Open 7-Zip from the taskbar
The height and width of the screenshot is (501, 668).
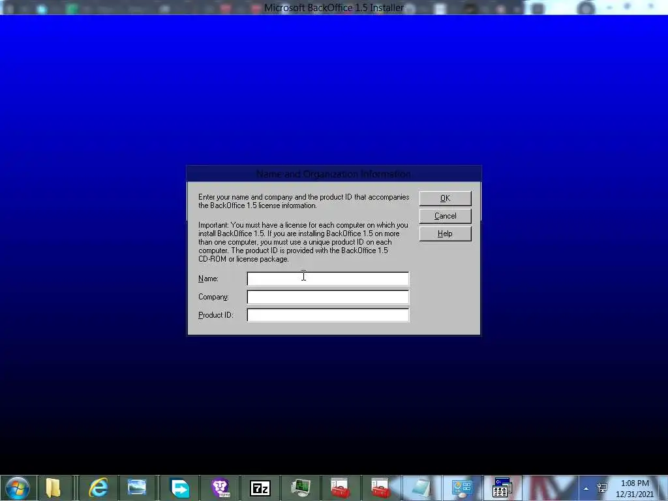pos(260,488)
